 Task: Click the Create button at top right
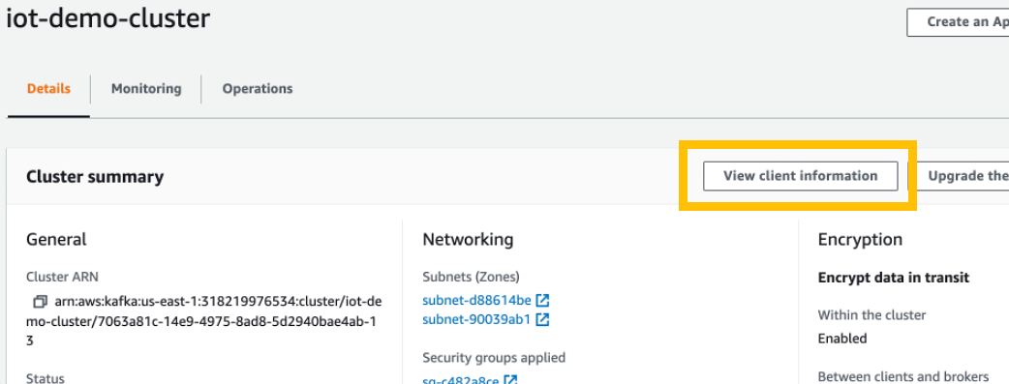[x=959, y=22]
